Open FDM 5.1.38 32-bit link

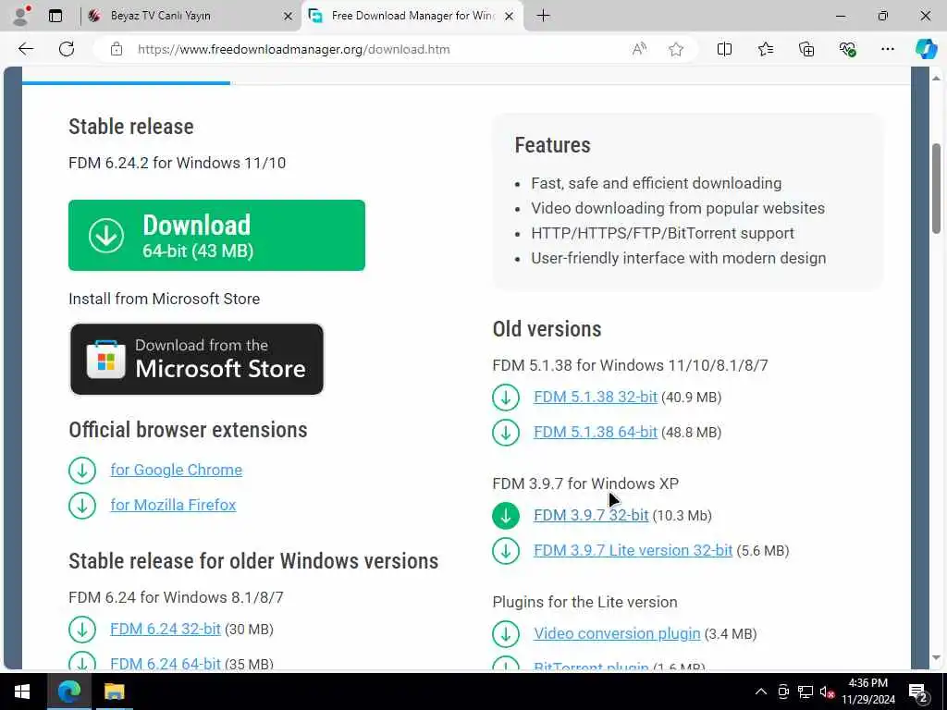[596, 397]
